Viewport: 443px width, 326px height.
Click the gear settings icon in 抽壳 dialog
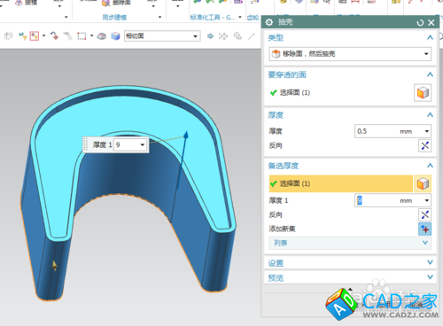(x=269, y=22)
